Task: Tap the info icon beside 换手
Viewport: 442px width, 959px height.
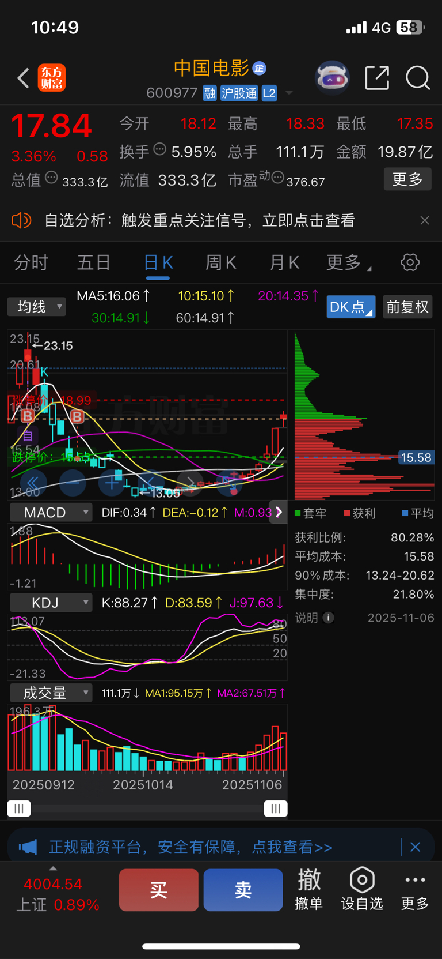Action: tap(160, 150)
